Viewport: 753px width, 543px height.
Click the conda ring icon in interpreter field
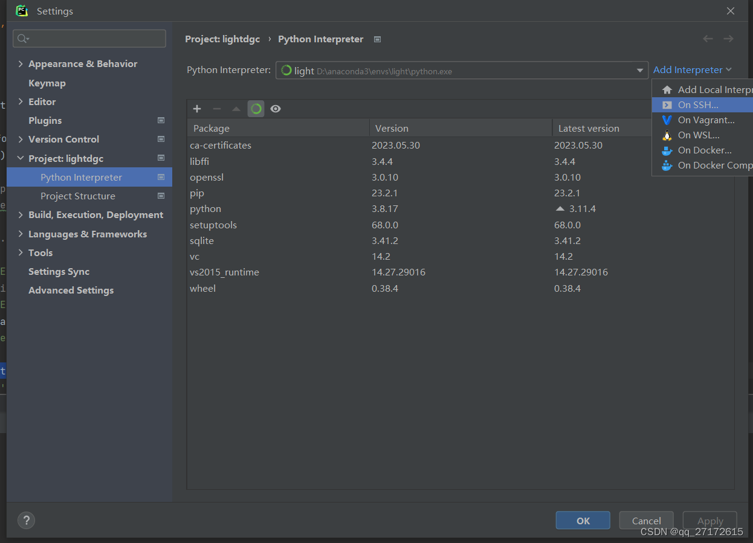286,70
